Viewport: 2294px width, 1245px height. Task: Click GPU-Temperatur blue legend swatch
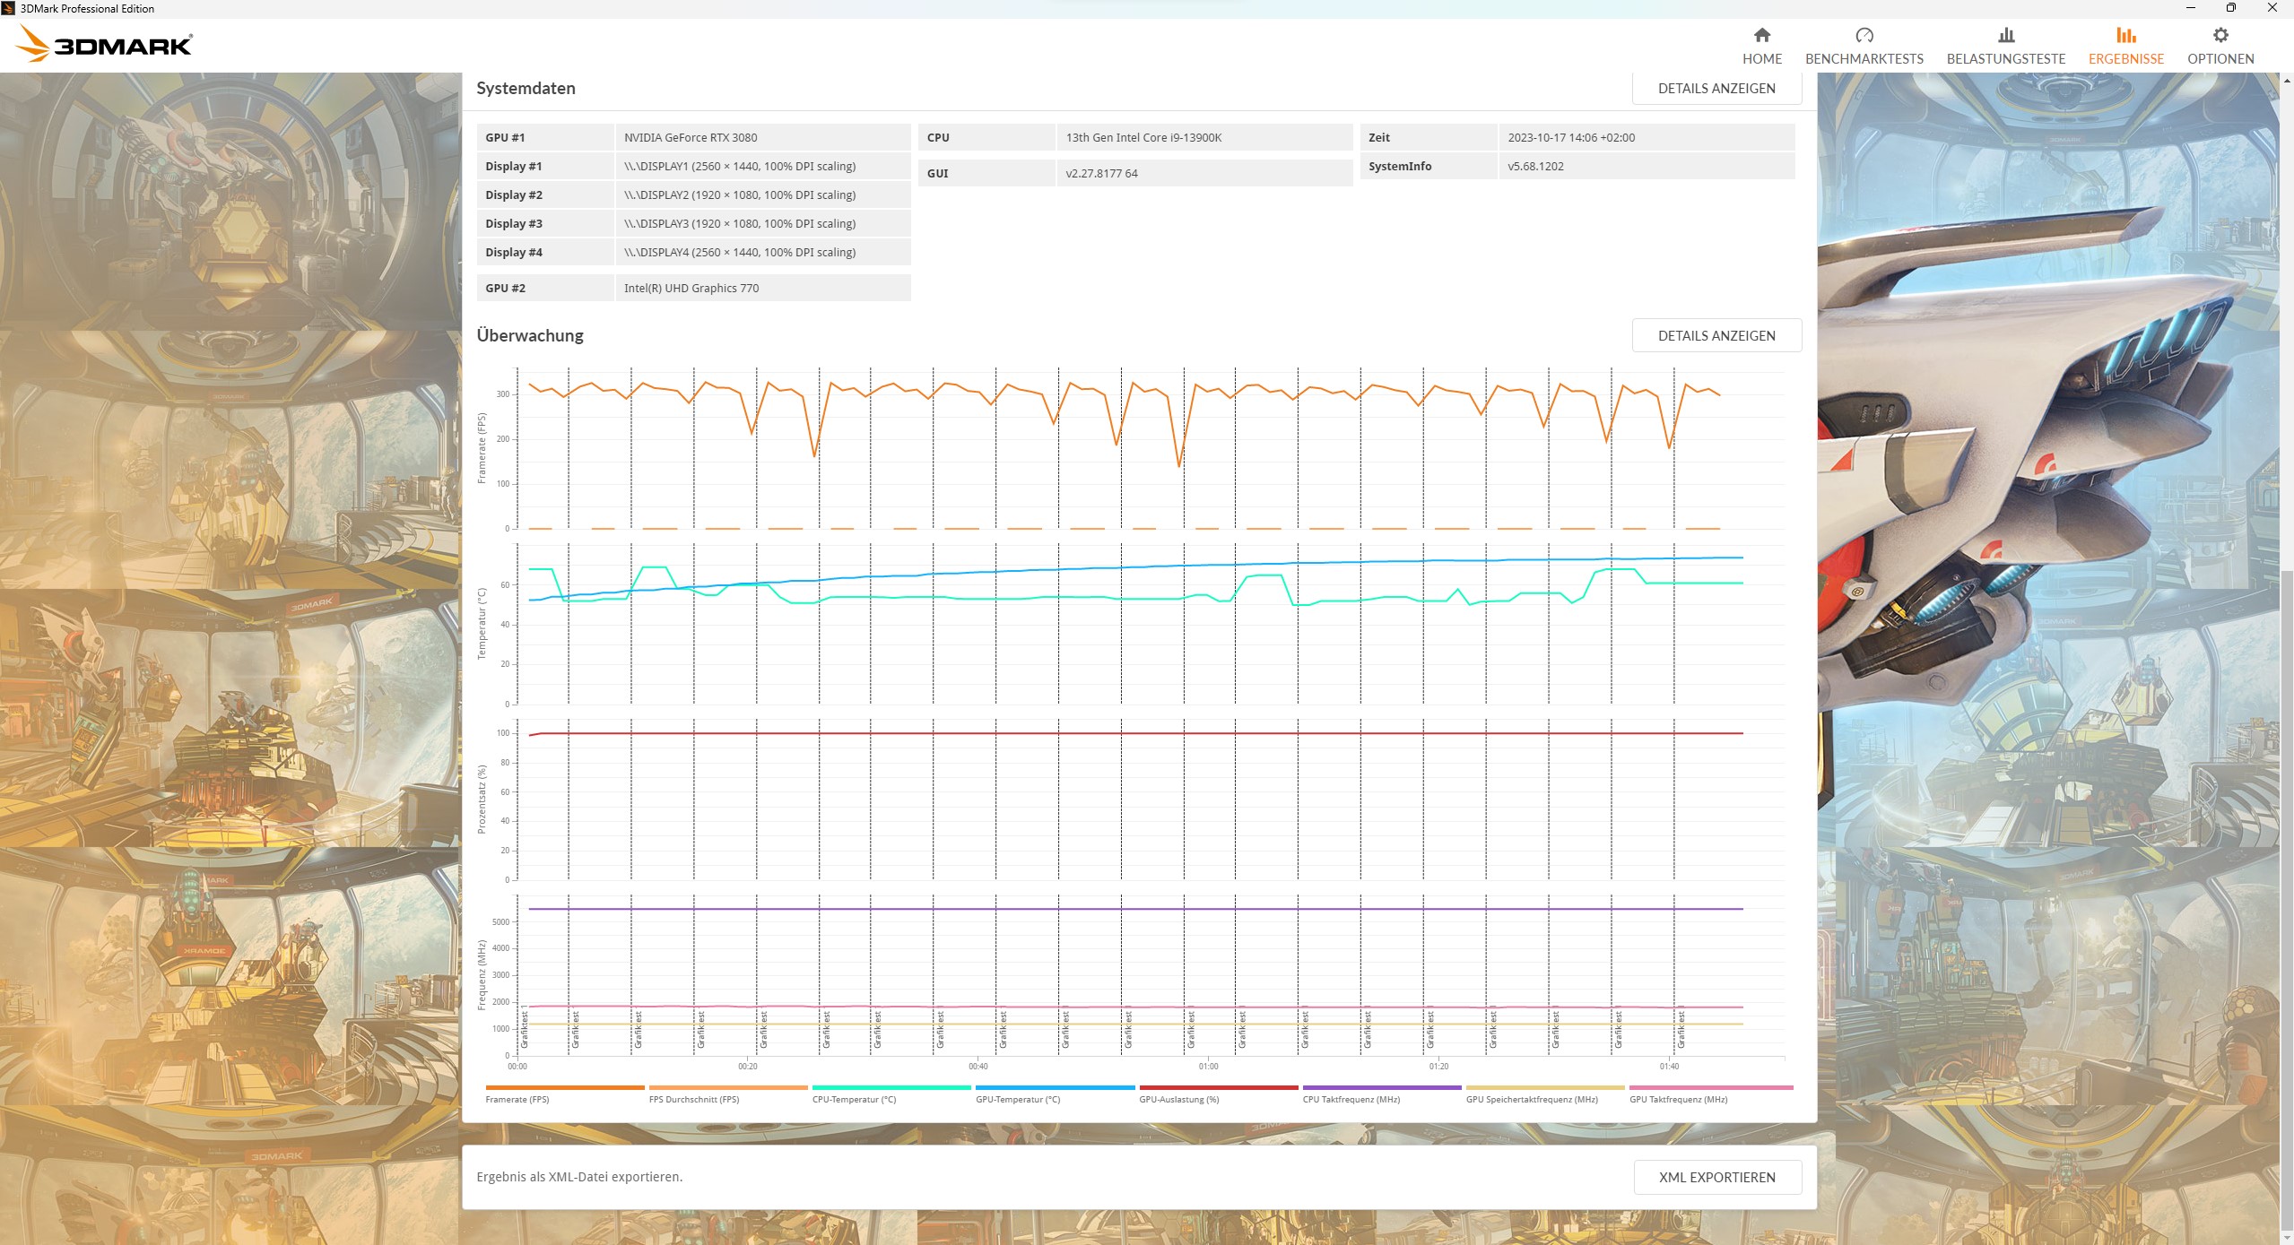tap(1055, 1088)
